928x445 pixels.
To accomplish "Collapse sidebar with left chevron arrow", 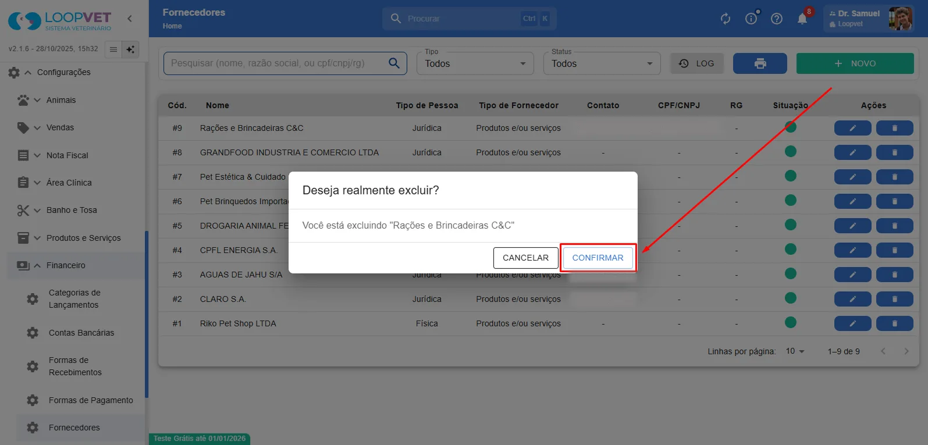I will click(x=130, y=19).
